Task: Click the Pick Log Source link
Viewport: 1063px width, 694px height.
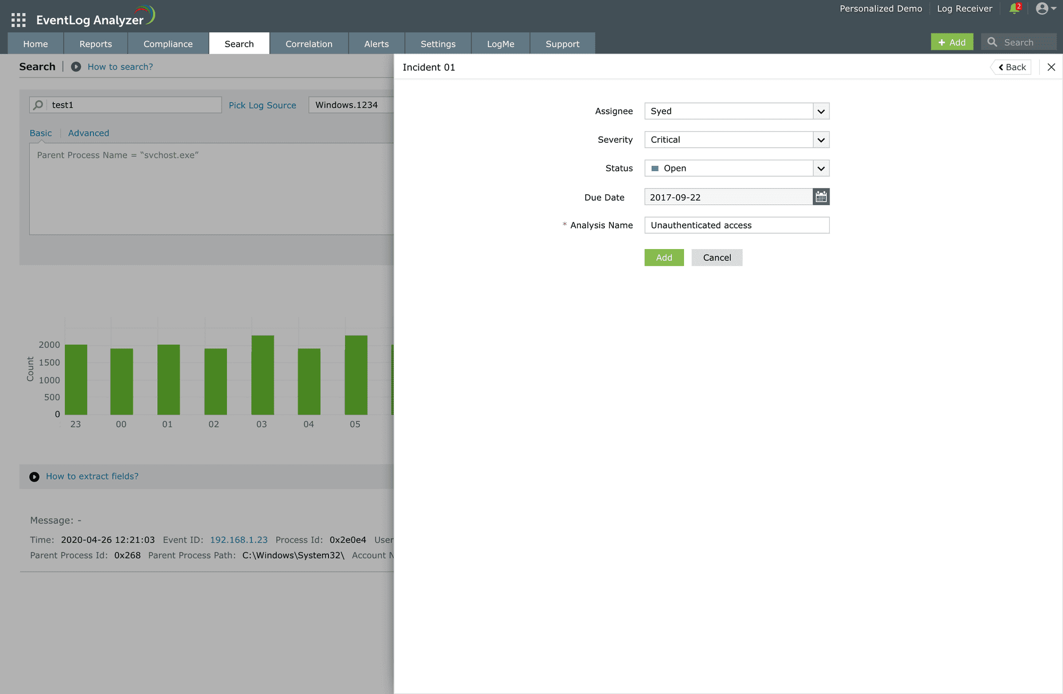Action: tap(262, 105)
